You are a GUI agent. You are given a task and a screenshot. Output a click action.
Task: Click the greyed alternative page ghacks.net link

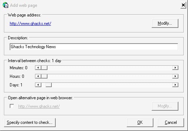(39, 106)
